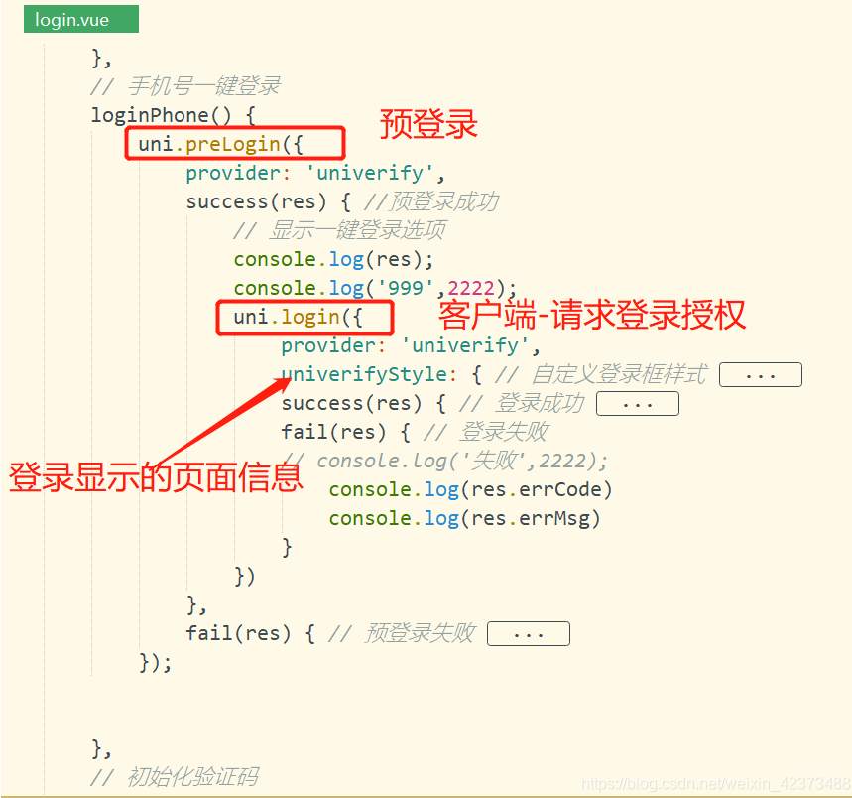This screenshot has height=798, width=852.
Task: Expand the folded 预登录失败 fail block
Action: click(529, 634)
